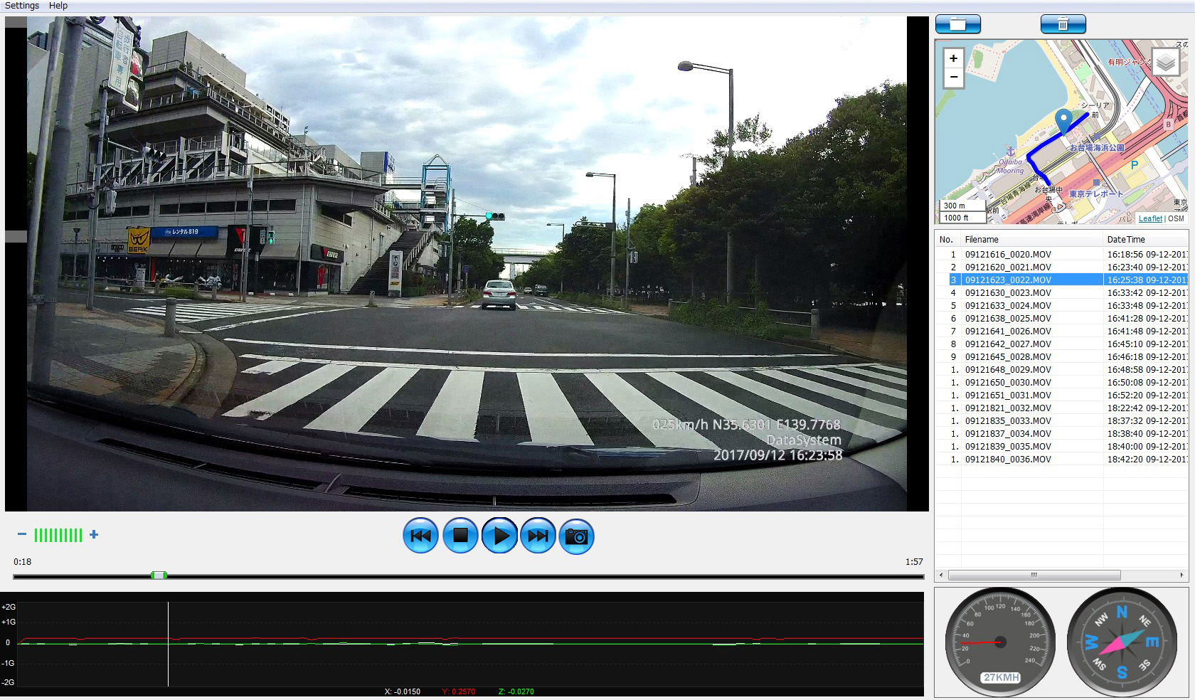Image resolution: width=1195 pixels, height=700 pixels.
Task: Skip to the next video file
Action: point(538,536)
